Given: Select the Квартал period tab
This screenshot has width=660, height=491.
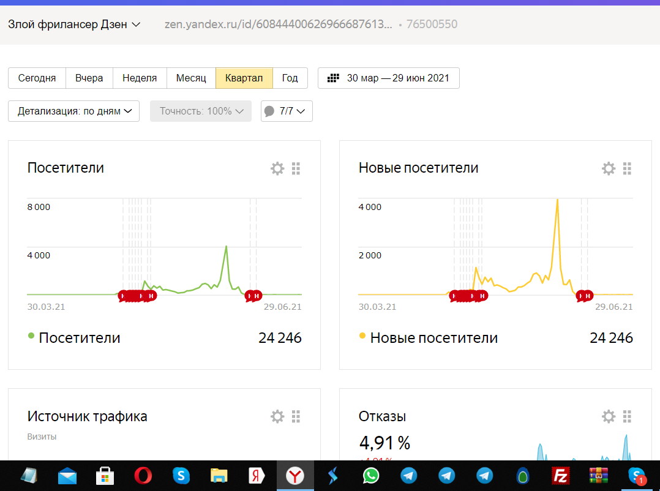Looking at the screenshot, I should (244, 78).
